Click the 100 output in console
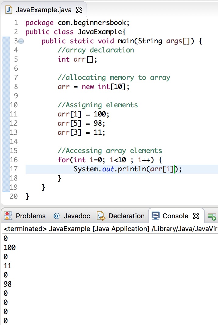The height and width of the screenshot is (325, 218). (9, 248)
